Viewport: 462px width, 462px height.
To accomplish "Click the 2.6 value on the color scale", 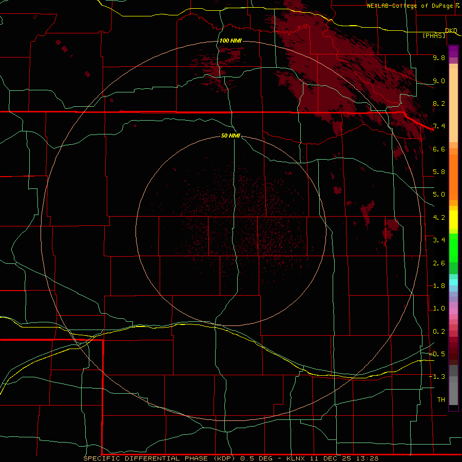I will (439, 263).
